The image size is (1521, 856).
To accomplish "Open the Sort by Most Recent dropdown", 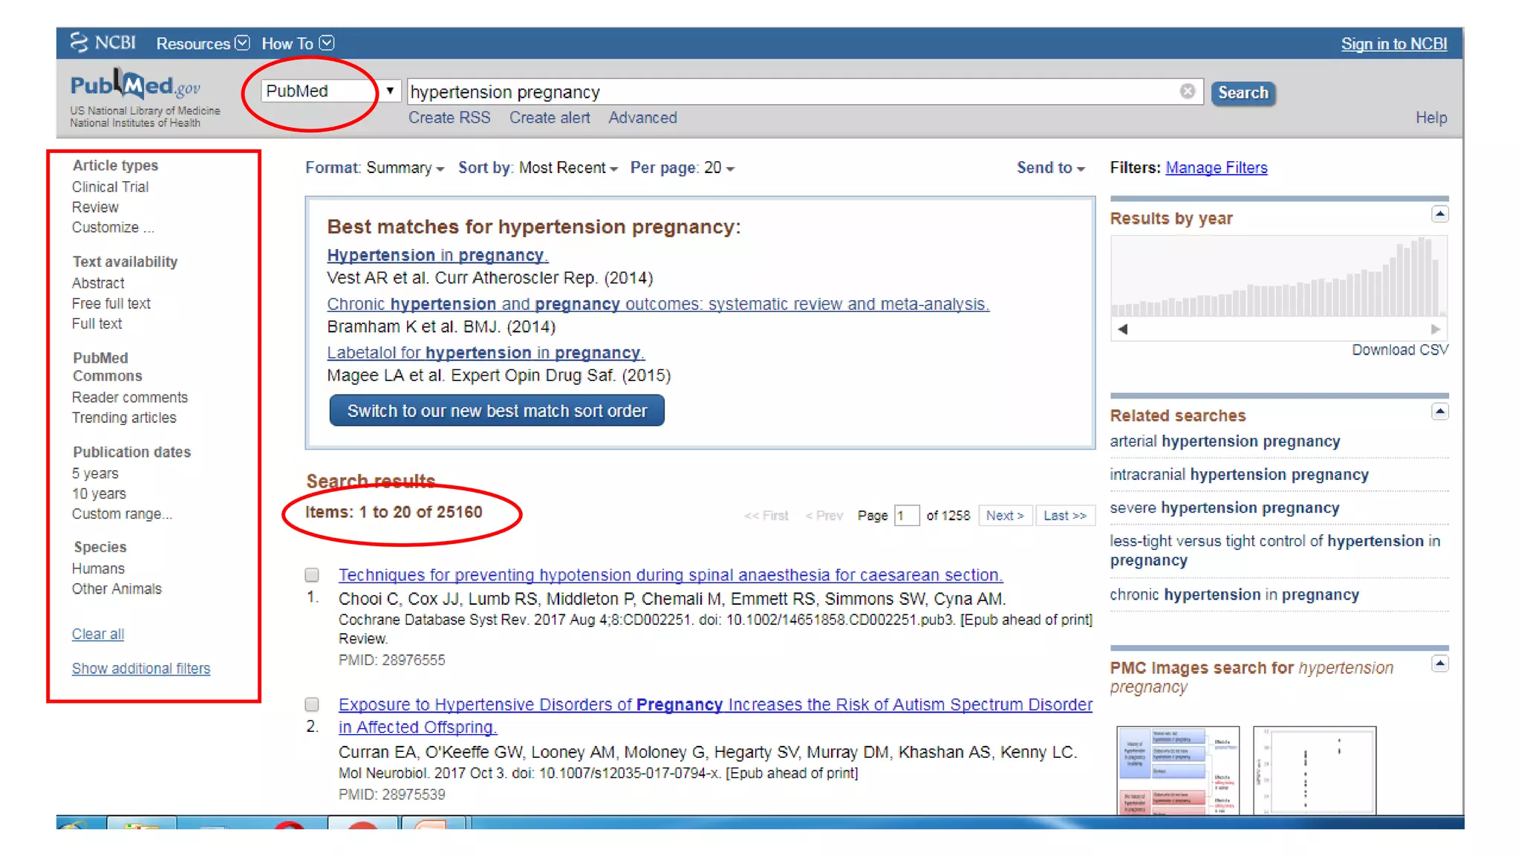I will pyautogui.click(x=538, y=168).
